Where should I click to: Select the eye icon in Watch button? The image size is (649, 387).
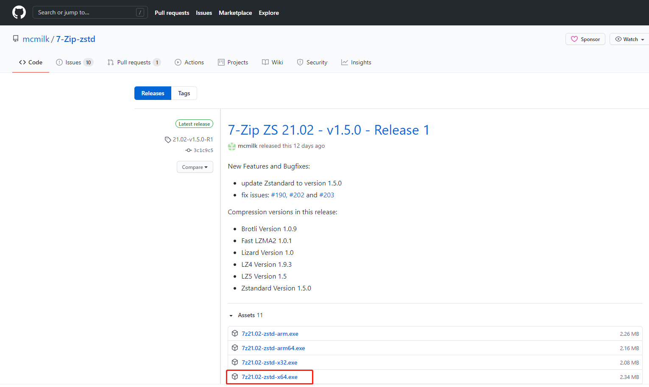[618, 39]
